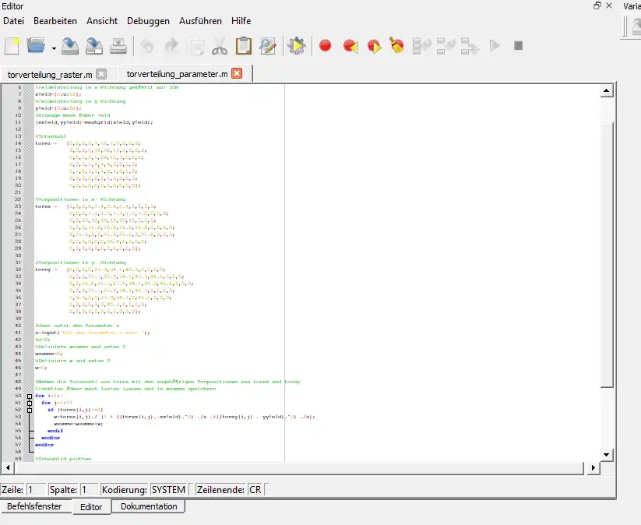
Task: Collapse the outer for-loop at line 50
Action: [29, 396]
